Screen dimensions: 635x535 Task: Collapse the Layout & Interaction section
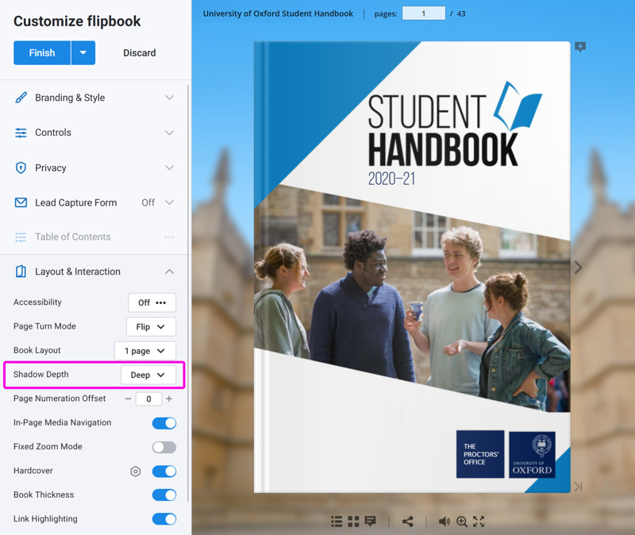point(170,271)
